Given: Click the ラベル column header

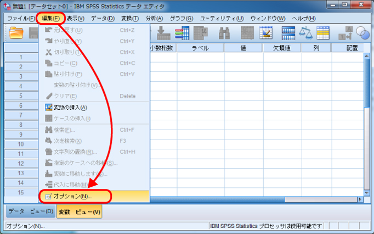Looking at the screenshot, I should pos(200,48).
